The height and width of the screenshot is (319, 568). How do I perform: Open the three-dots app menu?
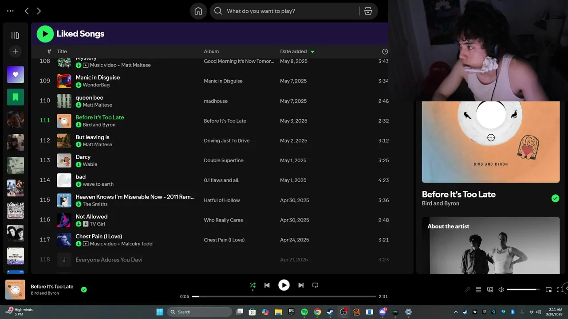point(11,11)
